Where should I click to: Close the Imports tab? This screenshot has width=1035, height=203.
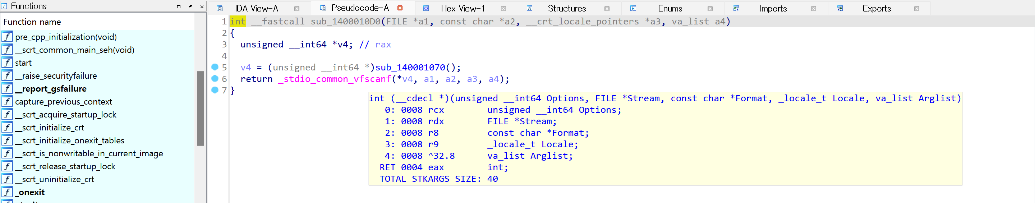pyautogui.click(x=813, y=8)
